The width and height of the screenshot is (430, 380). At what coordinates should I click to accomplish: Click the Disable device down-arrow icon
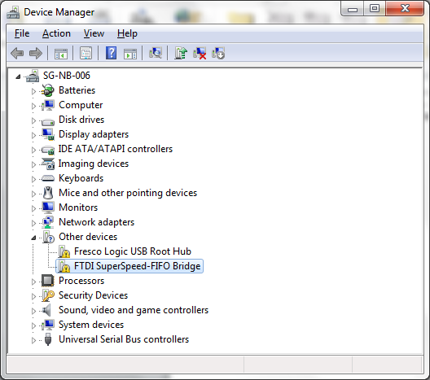pos(218,53)
